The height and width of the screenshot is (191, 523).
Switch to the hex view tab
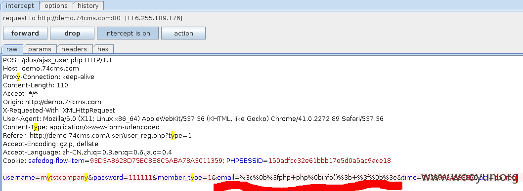(x=103, y=49)
